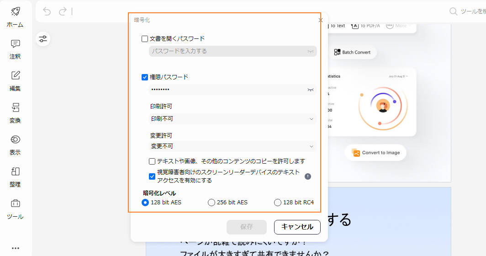Click the undo arrow icon
The image size is (486, 256).
point(47,11)
